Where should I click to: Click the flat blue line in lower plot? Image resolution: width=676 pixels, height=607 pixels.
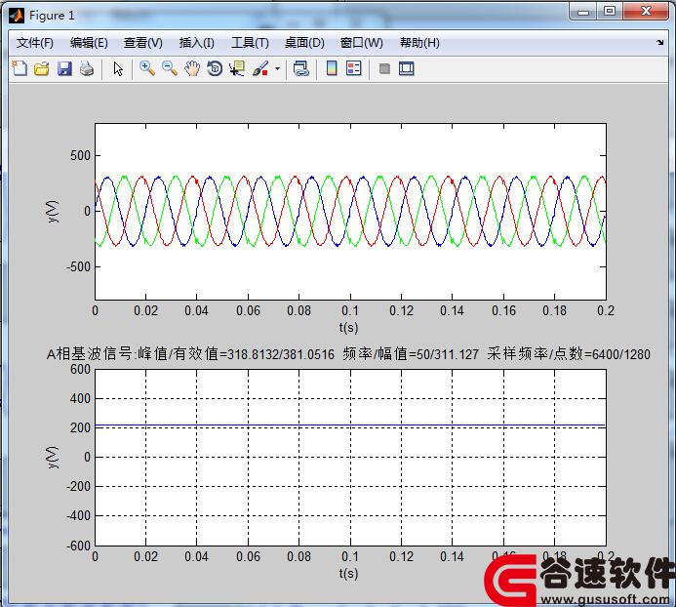click(350, 426)
